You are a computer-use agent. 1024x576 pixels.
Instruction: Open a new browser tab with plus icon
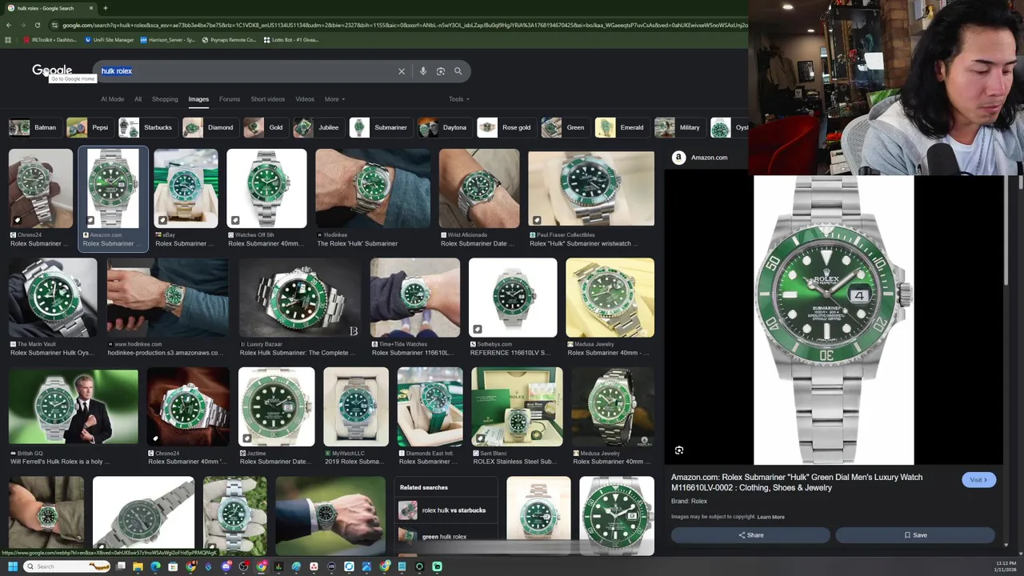105,8
